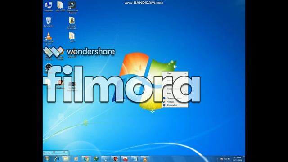288x162 pixels.
Task: Launch Internet Explorer from the taskbar
Action: tap(57, 159)
